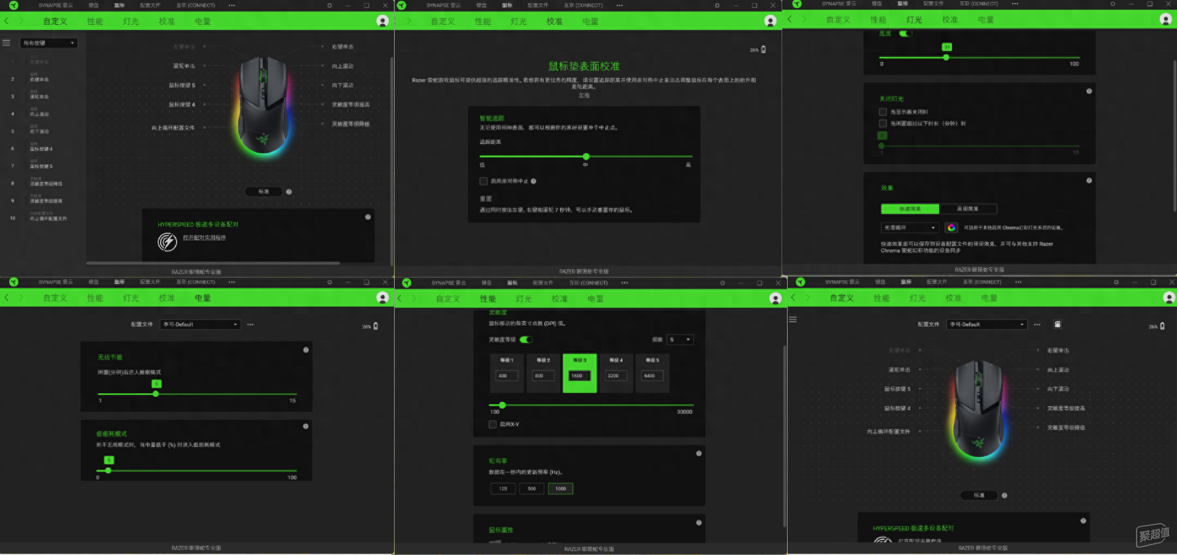Click the HYPERSPEED lightning icon in the 所有按键 Customize window

coord(167,242)
